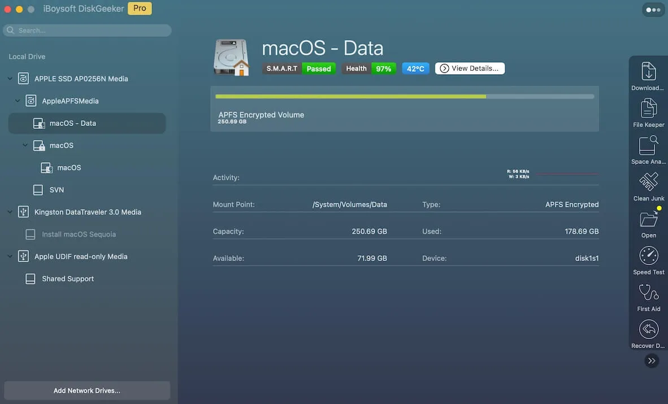
Task: Start the Speed Test tool
Action: click(648, 260)
